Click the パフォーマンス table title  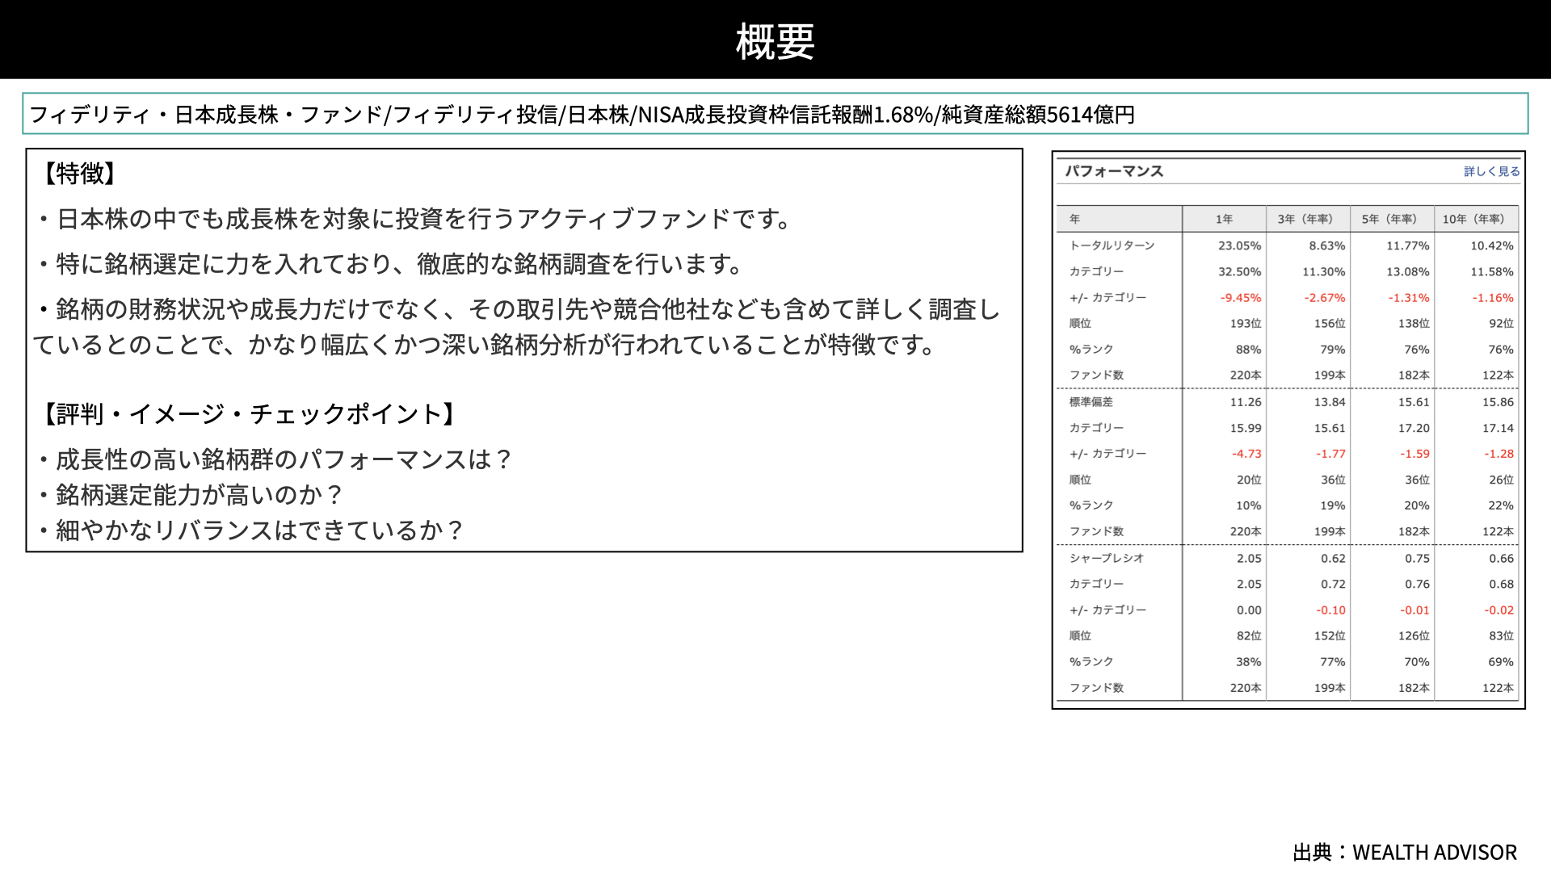[1114, 171]
